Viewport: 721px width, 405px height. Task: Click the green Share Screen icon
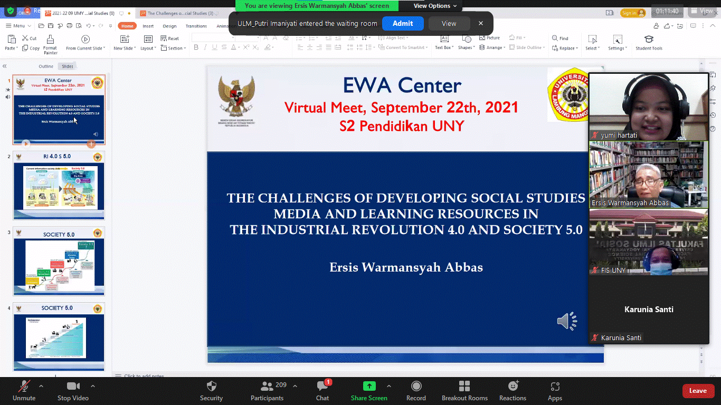[369, 387]
